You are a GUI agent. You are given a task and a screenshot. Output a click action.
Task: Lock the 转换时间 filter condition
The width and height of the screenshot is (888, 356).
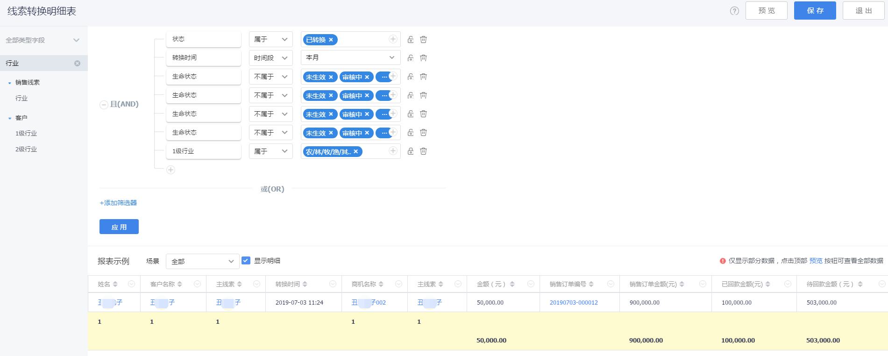411,58
